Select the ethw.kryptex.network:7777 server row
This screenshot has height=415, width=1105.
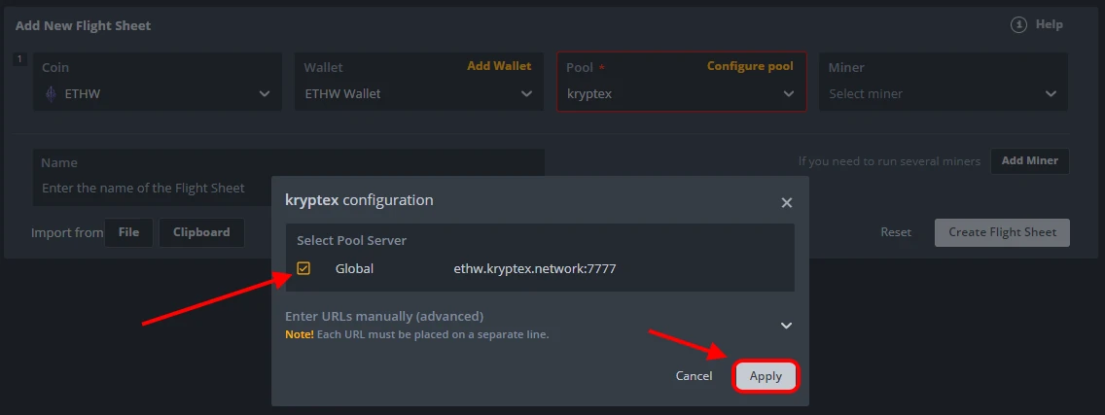(535, 268)
